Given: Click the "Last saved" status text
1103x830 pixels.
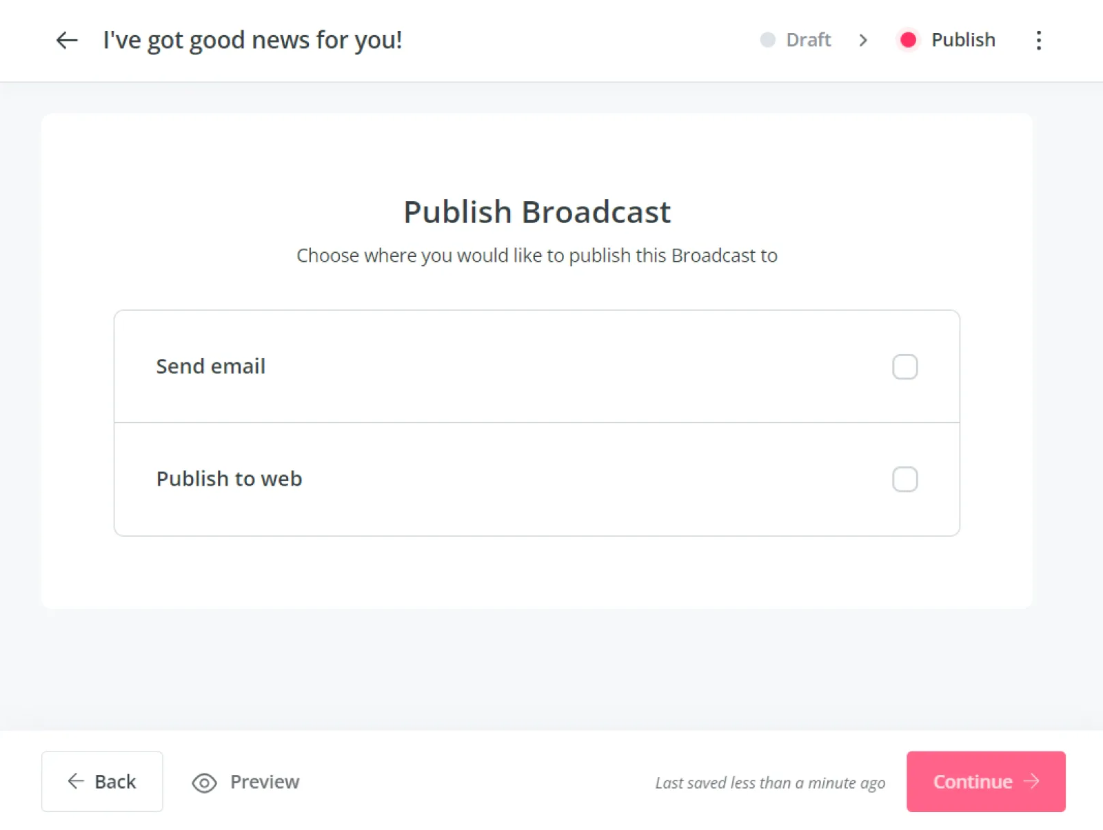Looking at the screenshot, I should pos(770,782).
